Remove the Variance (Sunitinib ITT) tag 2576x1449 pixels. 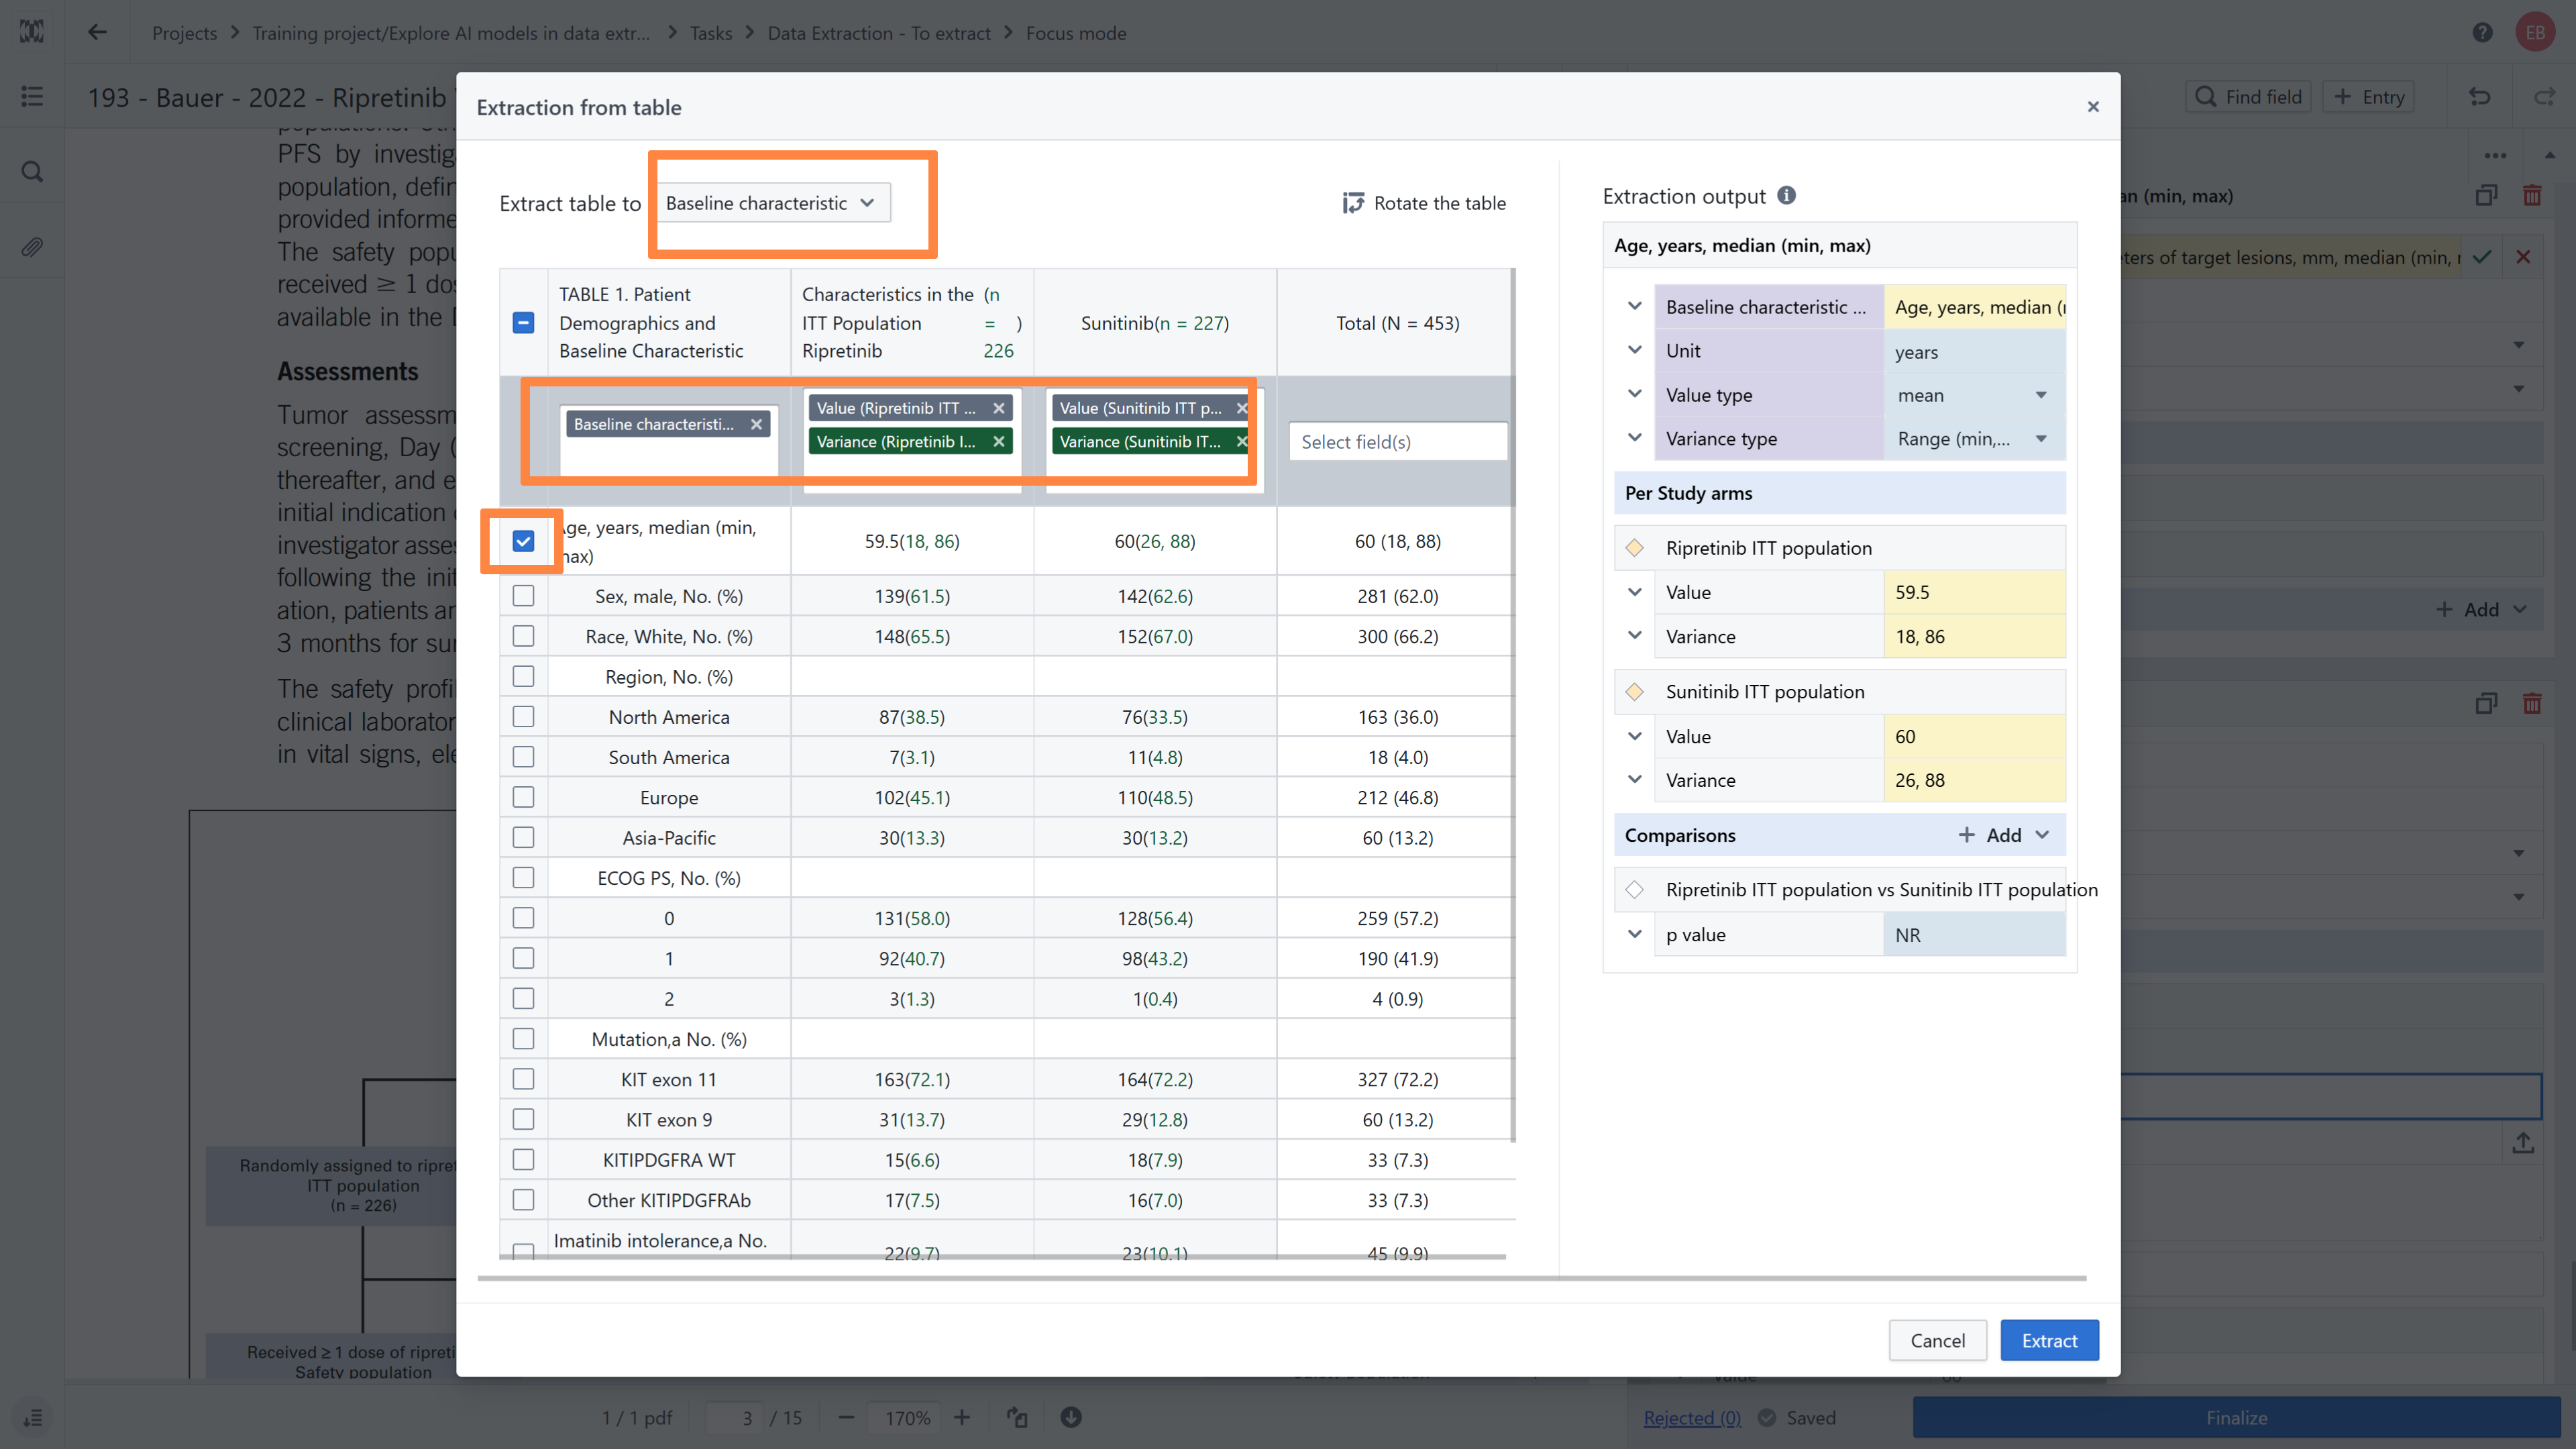tap(1241, 441)
